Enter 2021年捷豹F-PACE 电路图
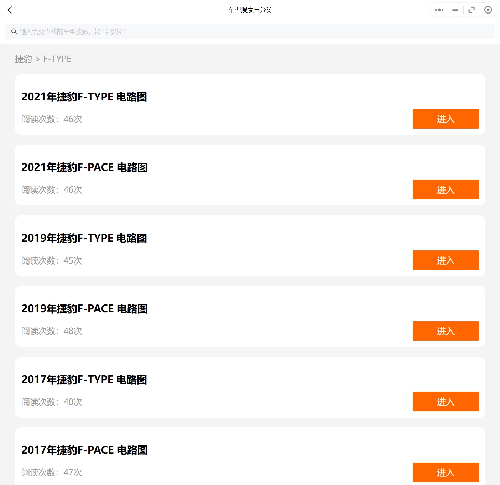 [x=446, y=189]
